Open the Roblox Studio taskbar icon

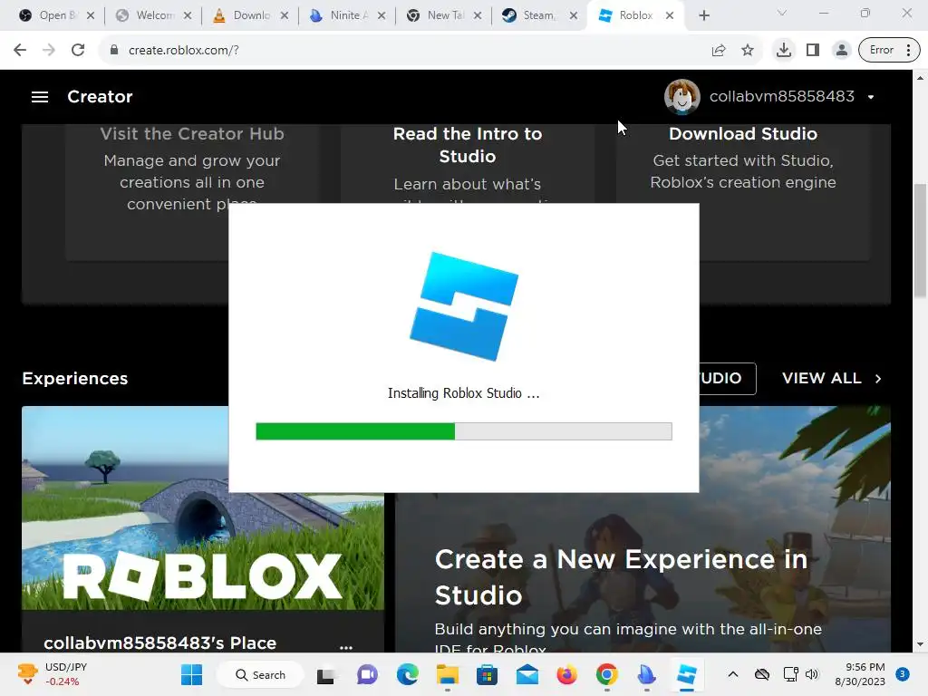(687, 674)
